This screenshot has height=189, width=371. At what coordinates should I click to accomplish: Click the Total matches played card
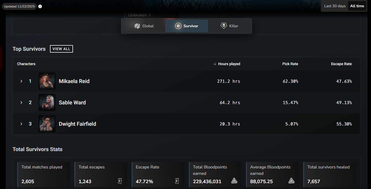click(44, 175)
